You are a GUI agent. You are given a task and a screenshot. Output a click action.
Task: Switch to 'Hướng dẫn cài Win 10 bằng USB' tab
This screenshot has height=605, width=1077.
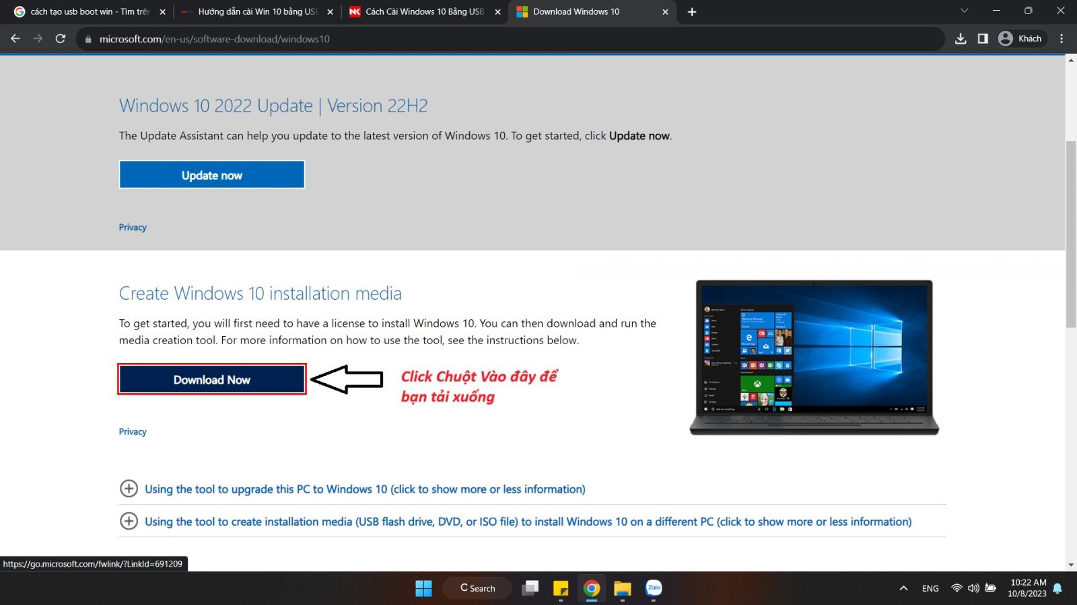(258, 11)
